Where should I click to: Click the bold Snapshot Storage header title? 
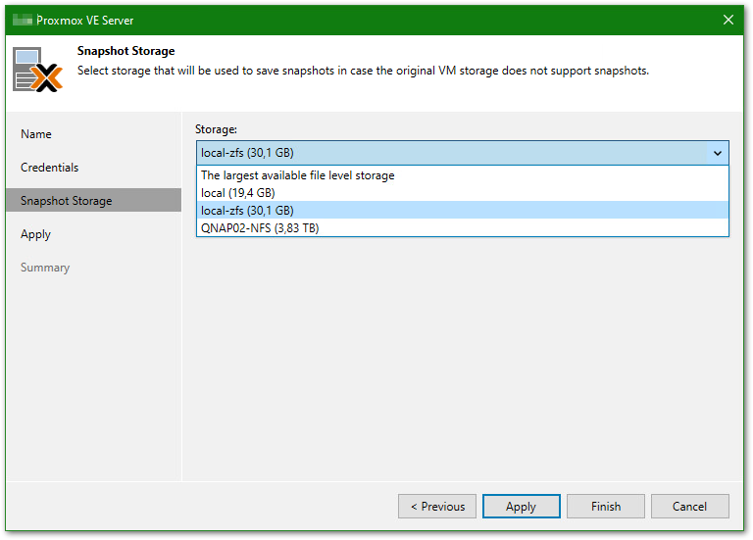(x=125, y=51)
